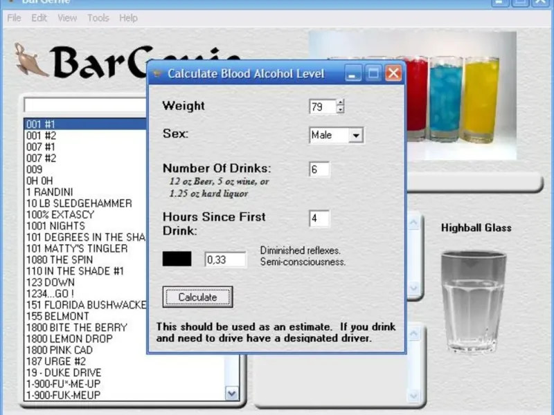Decrease the Weight value with down arrow

click(340, 110)
